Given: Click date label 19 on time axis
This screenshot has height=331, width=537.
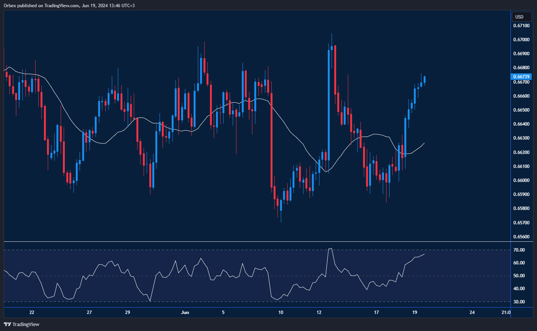Looking at the screenshot, I should coord(415,312).
